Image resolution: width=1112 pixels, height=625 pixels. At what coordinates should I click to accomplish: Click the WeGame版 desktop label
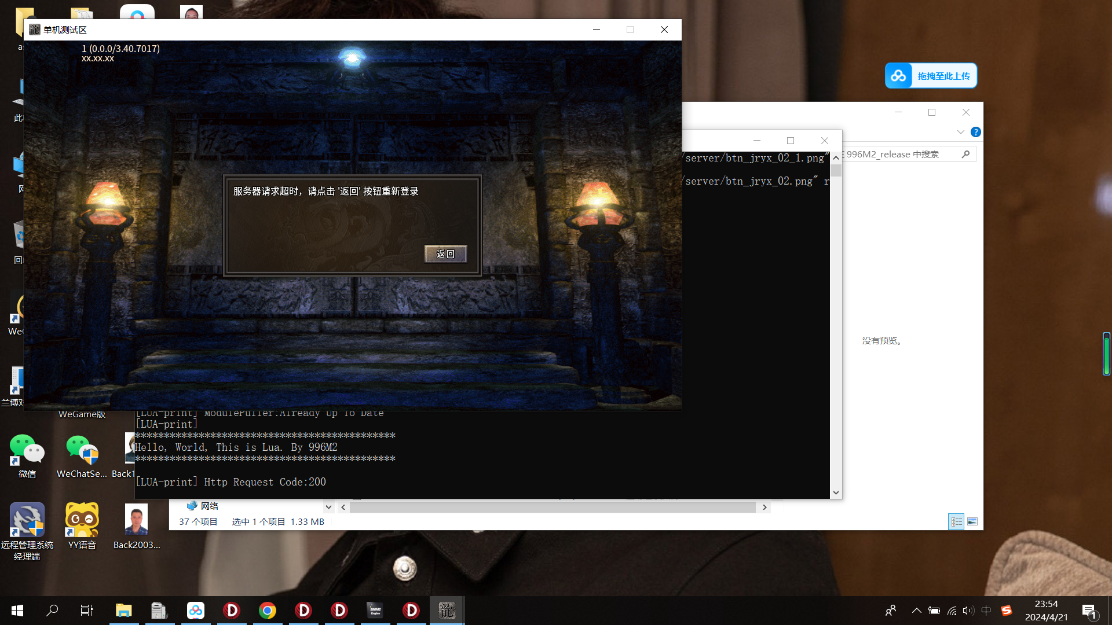coord(82,414)
